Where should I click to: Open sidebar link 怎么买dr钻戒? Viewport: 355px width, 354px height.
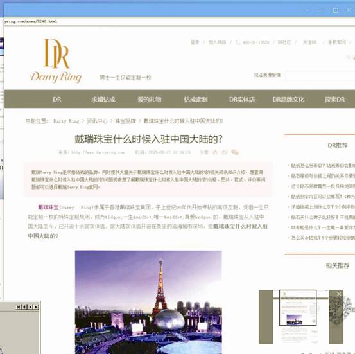click(x=323, y=238)
